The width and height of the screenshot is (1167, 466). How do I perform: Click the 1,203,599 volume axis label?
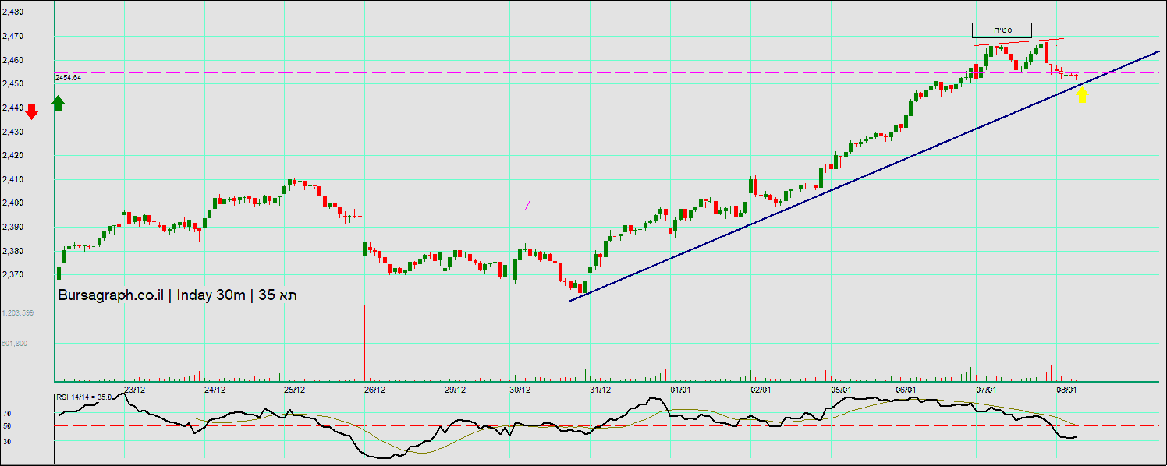pyautogui.click(x=17, y=312)
